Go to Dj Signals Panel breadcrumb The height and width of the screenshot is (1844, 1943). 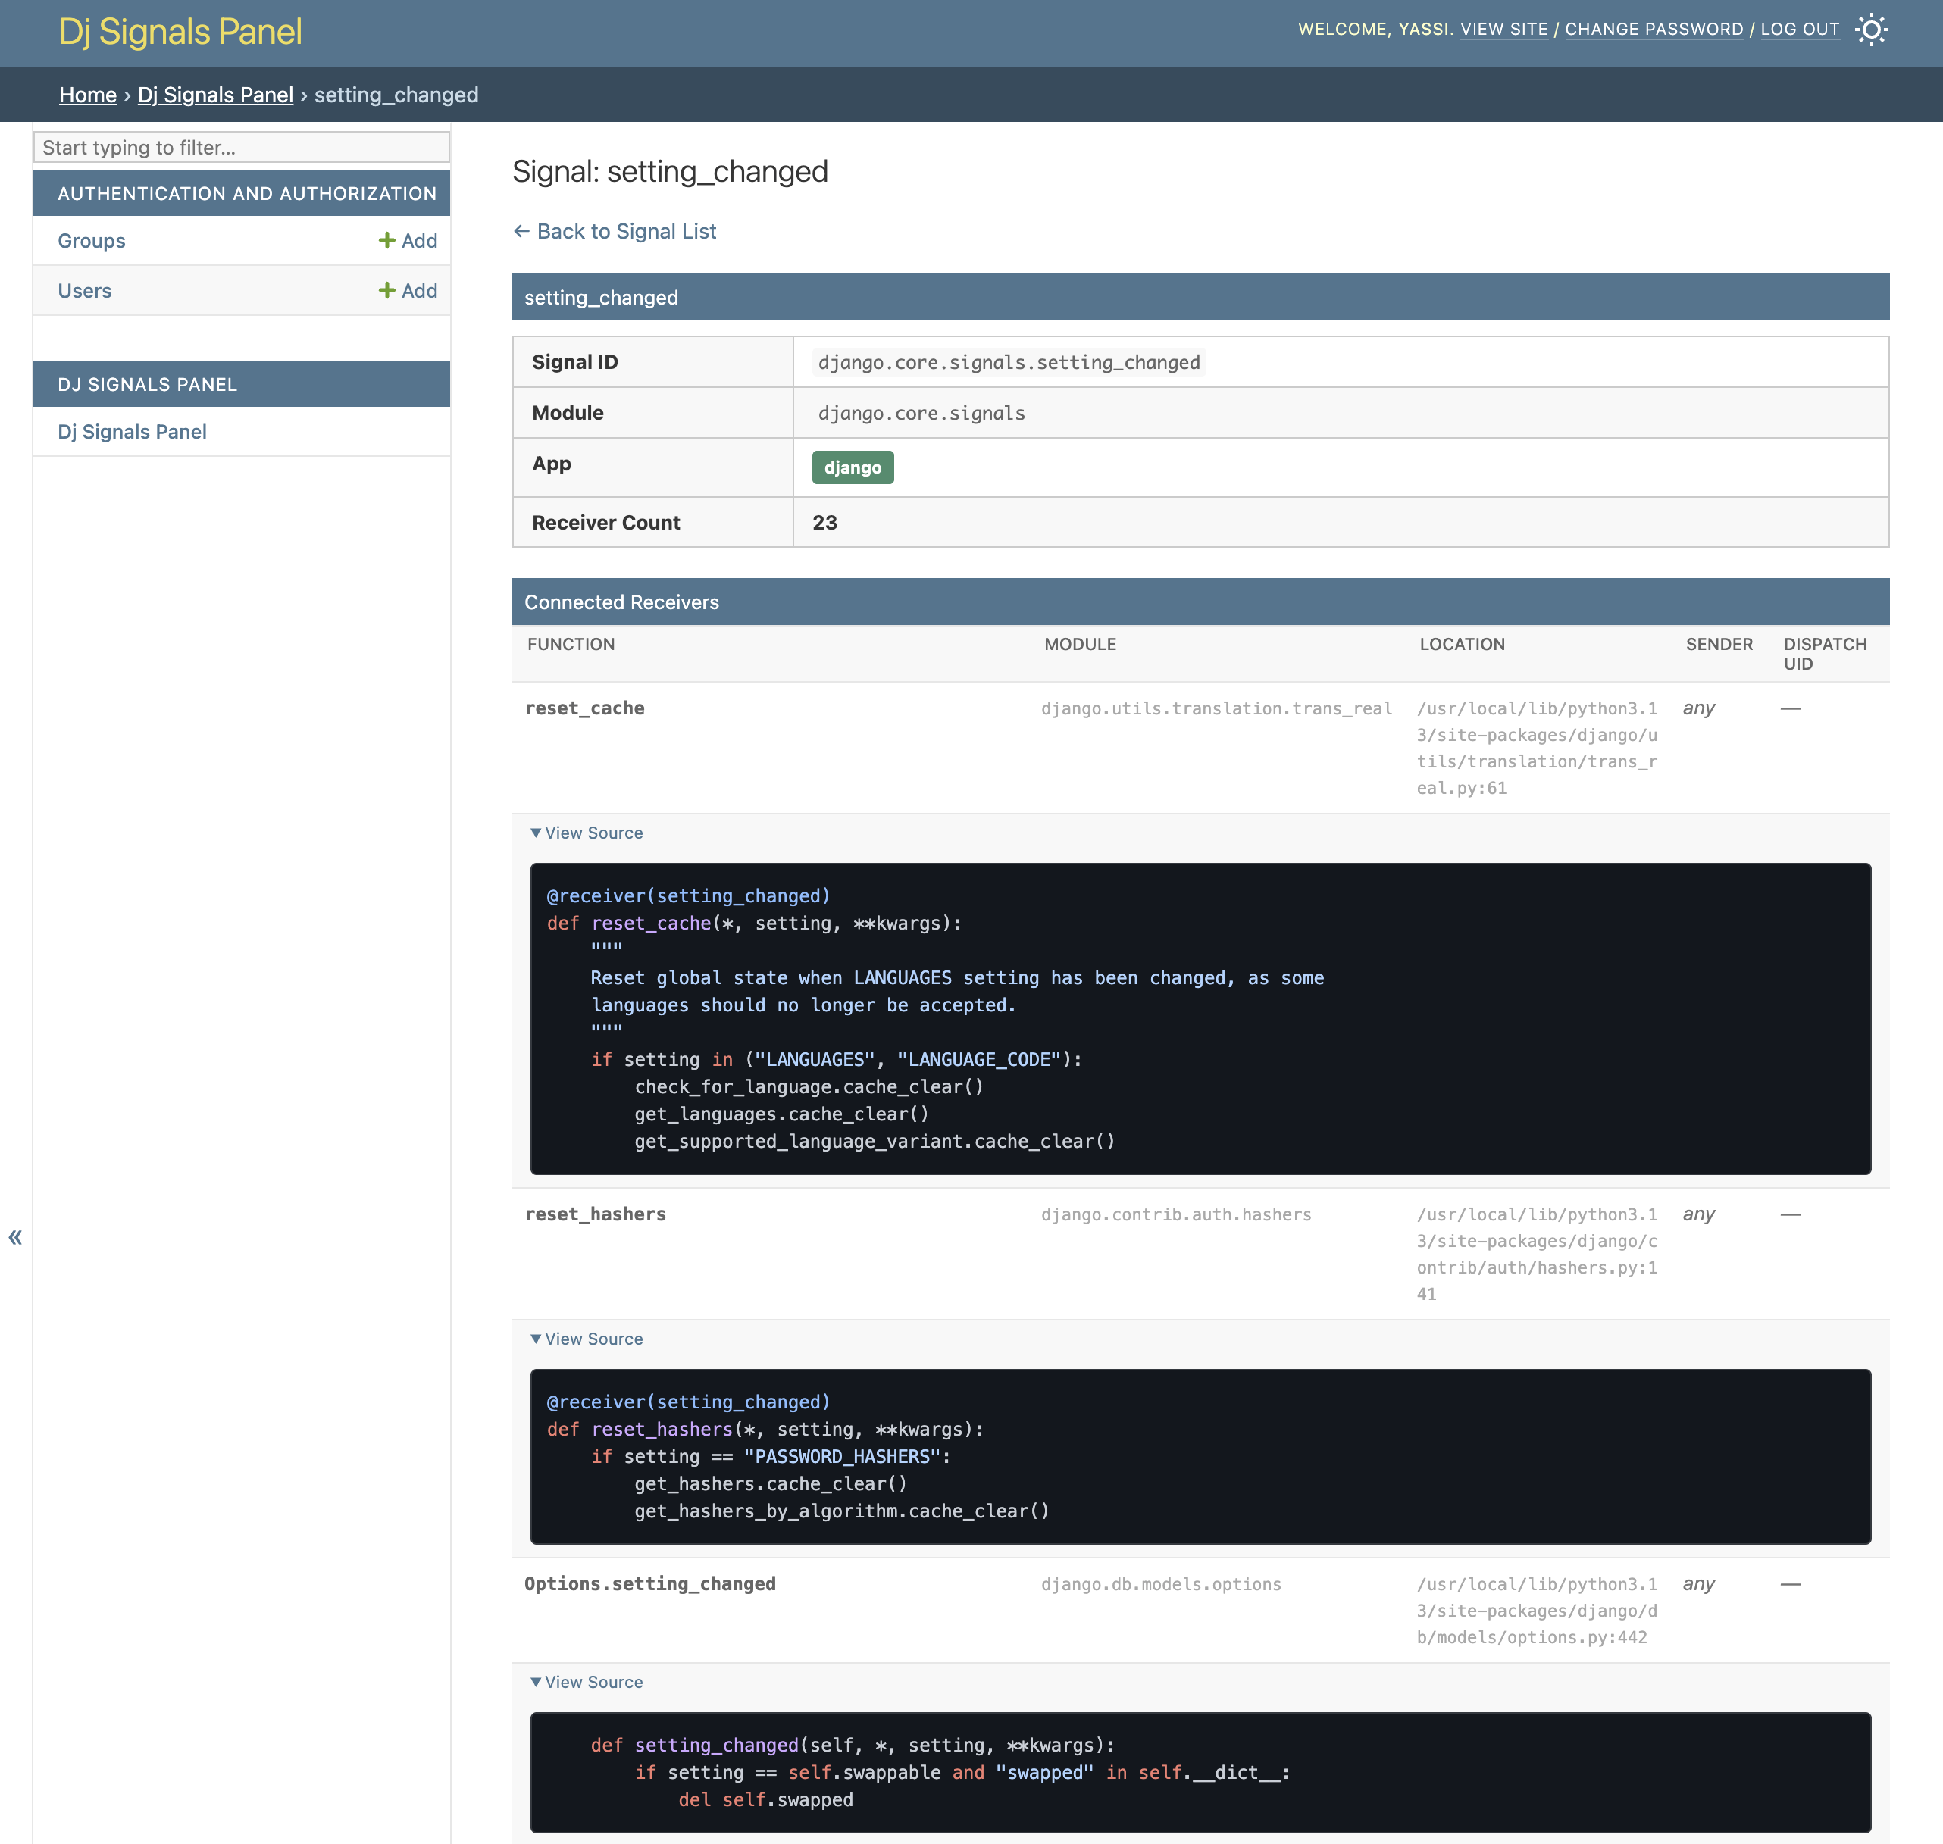coord(214,95)
